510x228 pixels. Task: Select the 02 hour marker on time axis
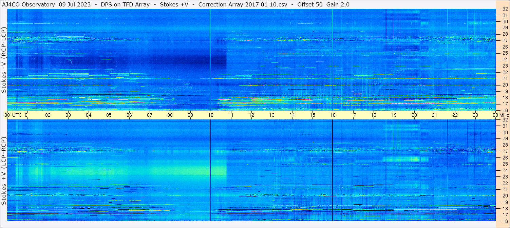click(48, 115)
